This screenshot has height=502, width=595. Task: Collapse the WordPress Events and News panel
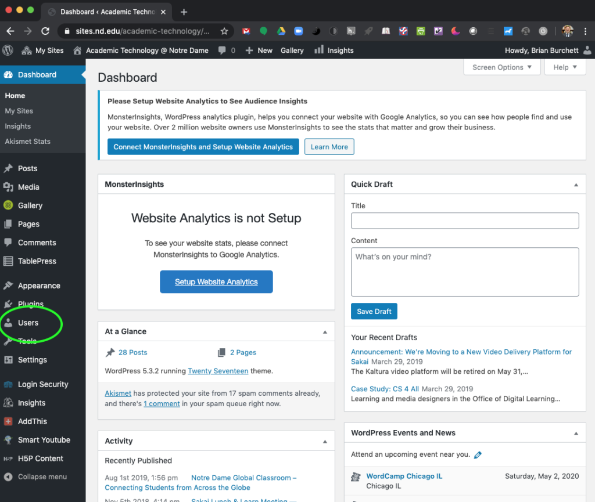point(576,434)
